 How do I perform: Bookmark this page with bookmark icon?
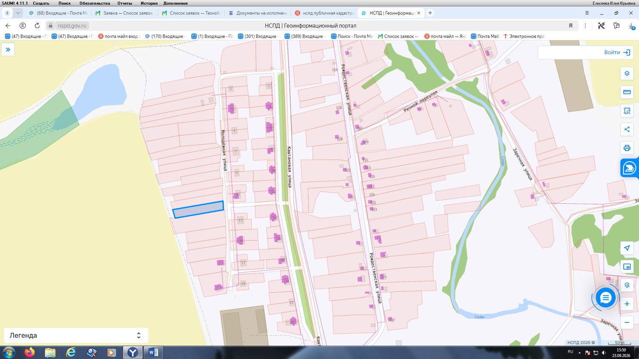[571, 26]
